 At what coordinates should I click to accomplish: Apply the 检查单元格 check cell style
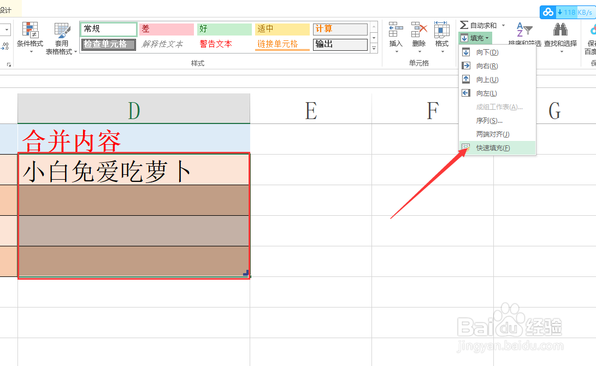[x=108, y=44]
